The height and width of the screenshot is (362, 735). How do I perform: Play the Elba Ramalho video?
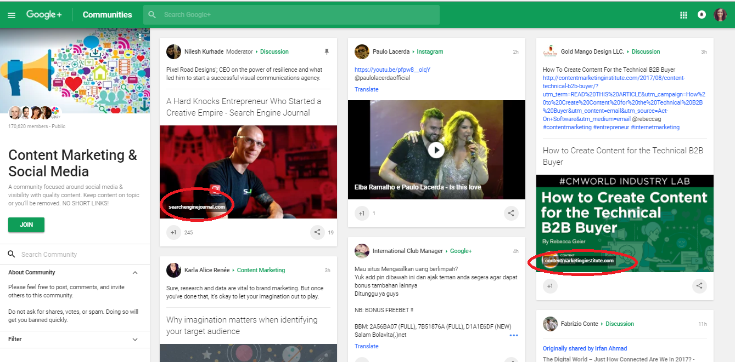click(436, 150)
